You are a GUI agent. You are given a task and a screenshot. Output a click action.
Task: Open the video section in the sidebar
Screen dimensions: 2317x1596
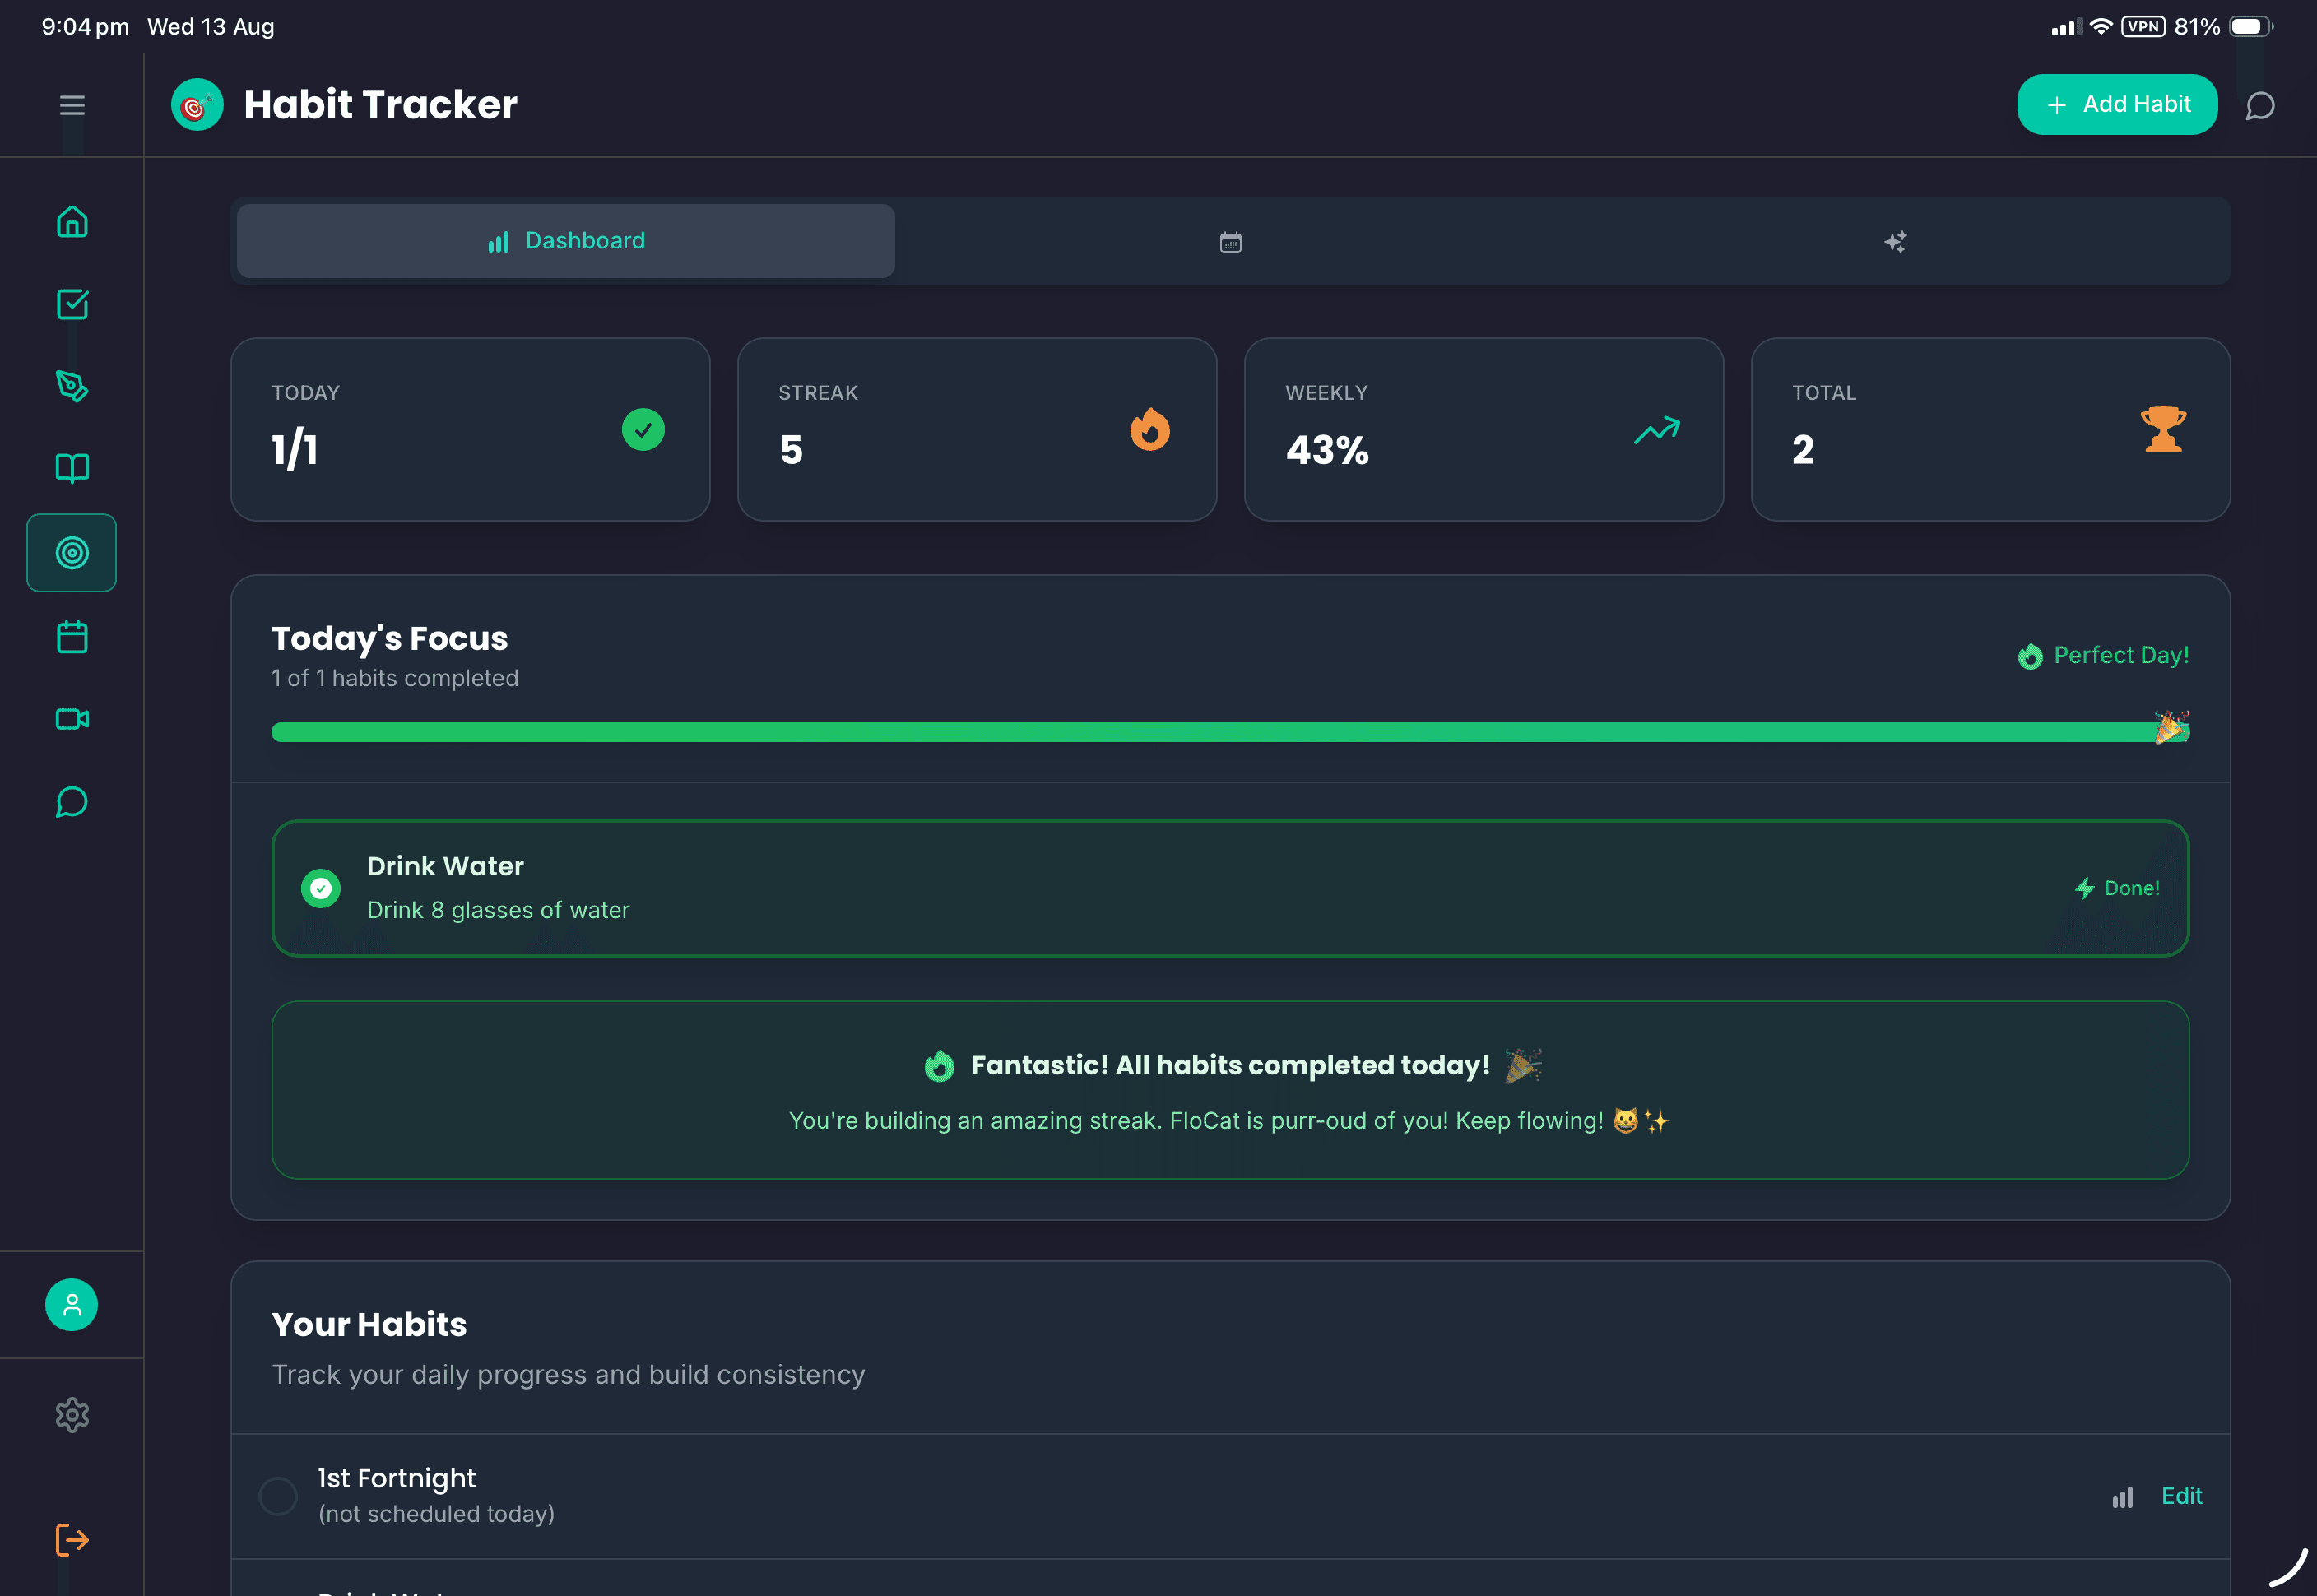(71, 718)
